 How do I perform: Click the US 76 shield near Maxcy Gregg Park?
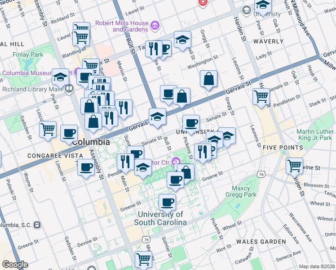[261, 175]
